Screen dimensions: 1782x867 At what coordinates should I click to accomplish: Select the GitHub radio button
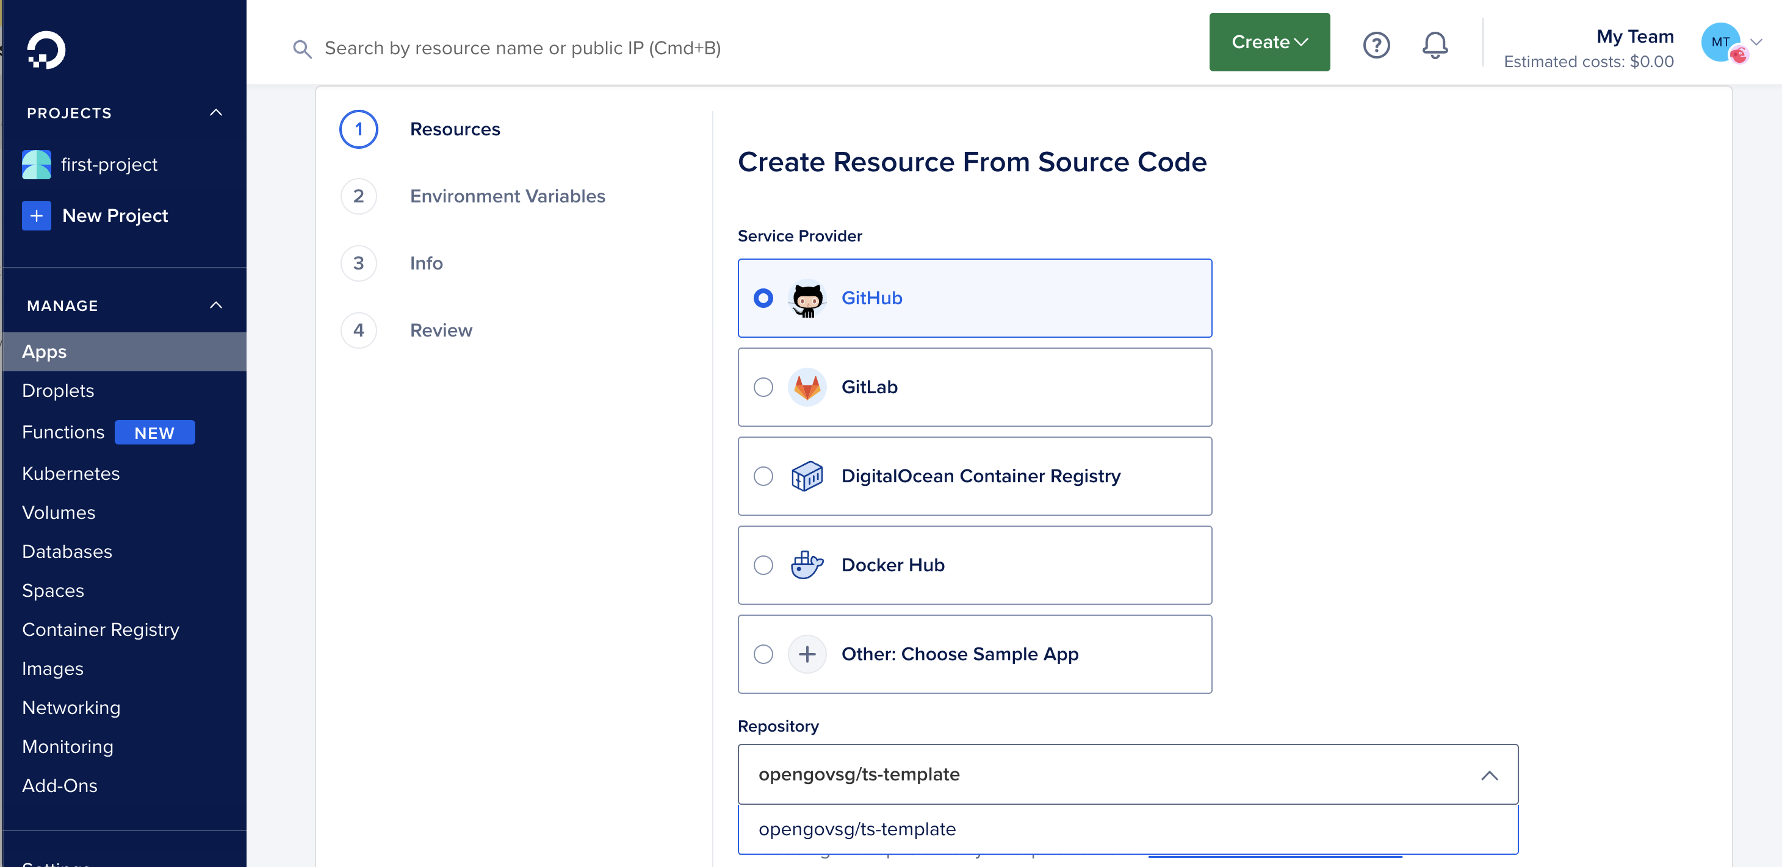[x=763, y=298]
